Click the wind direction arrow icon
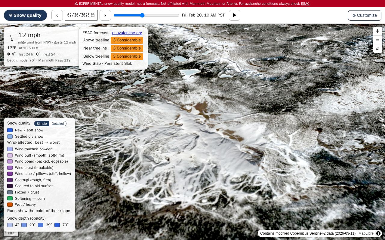The height and width of the screenshot is (240, 385). (x=11, y=38)
